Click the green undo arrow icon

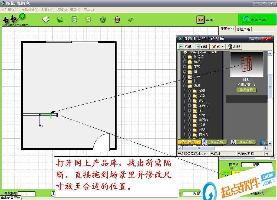[x=131, y=20]
